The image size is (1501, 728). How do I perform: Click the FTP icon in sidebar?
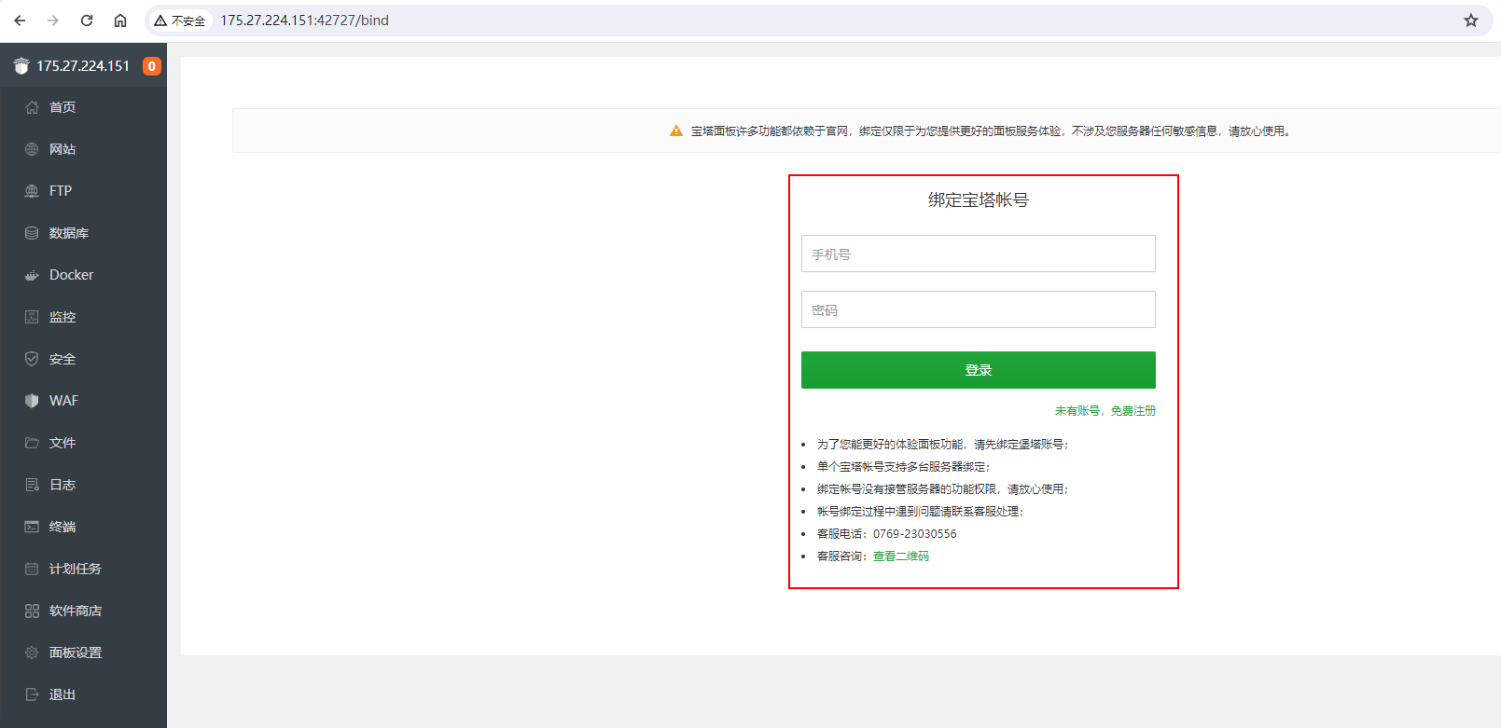click(32, 191)
